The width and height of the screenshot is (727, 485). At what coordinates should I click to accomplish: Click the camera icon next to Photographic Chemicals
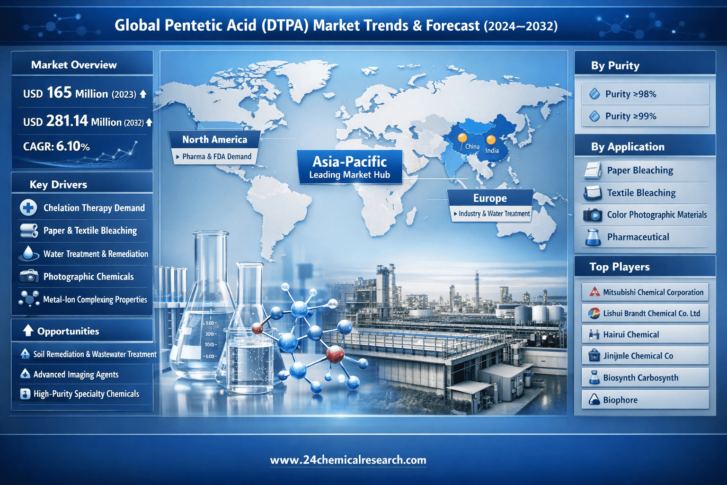click(29, 276)
